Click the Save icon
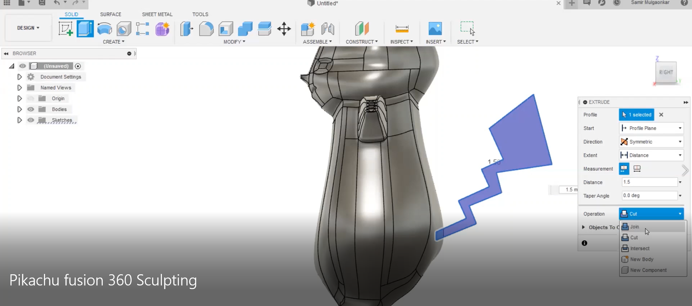The width and height of the screenshot is (692, 306). (x=42, y=3)
